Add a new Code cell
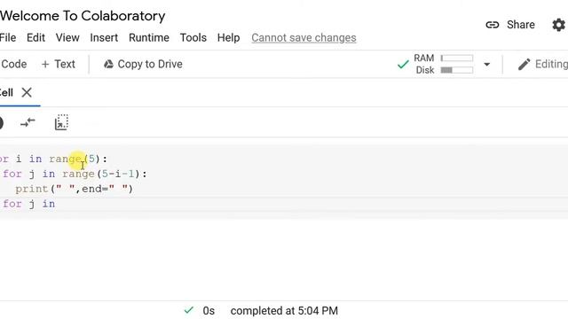The height and width of the screenshot is (319, 568). 13,64
